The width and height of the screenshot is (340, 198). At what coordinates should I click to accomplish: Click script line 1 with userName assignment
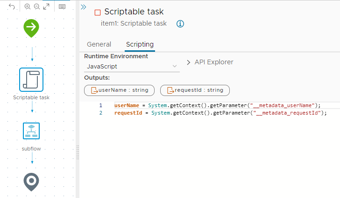click(217, 105)
